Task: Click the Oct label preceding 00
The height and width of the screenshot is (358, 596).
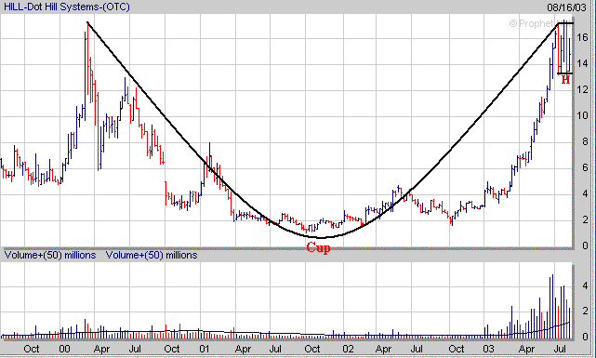Action: coord(32,349)
